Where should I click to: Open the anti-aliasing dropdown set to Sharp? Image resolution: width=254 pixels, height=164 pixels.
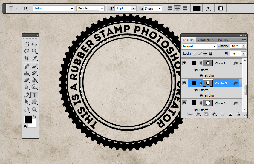[153, 8]
